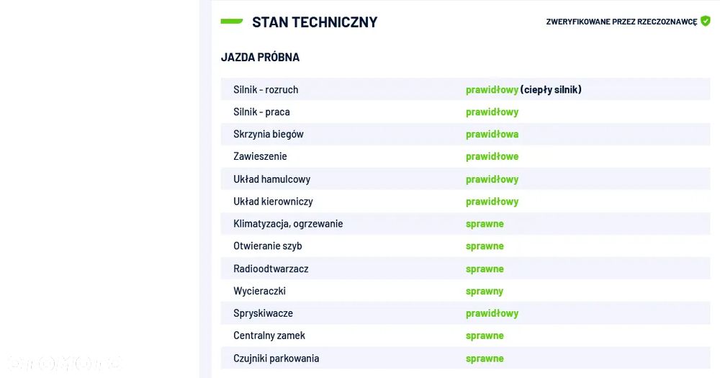Click the watermark logo in bottom-left corner
This screenshot has height=378, width=720.
pos(62,363)
